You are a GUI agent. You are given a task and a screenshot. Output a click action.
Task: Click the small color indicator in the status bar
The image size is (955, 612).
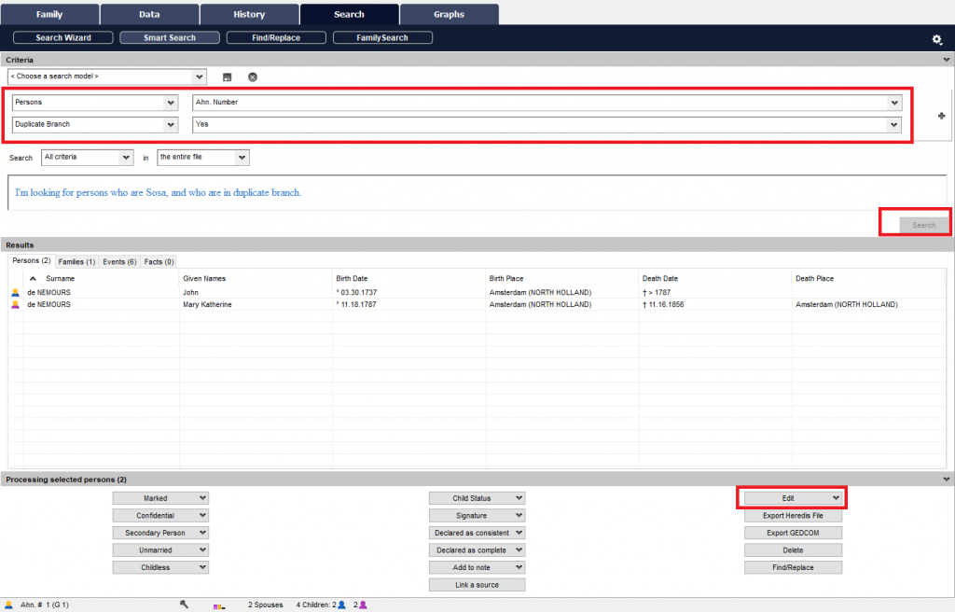[x=216, y=605]
